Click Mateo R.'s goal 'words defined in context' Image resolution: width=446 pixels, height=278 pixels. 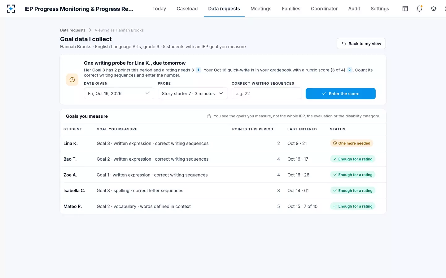click(x=144, y=206)
